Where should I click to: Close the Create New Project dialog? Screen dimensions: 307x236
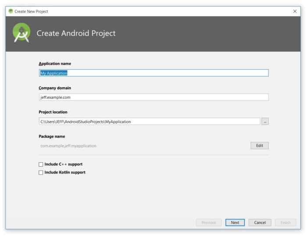tap(295, 11)
